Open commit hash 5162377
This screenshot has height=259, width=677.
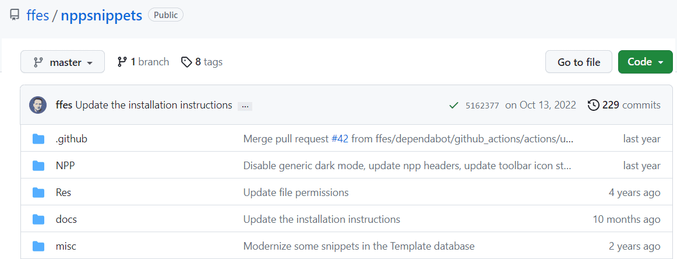[x=482, y=106]
